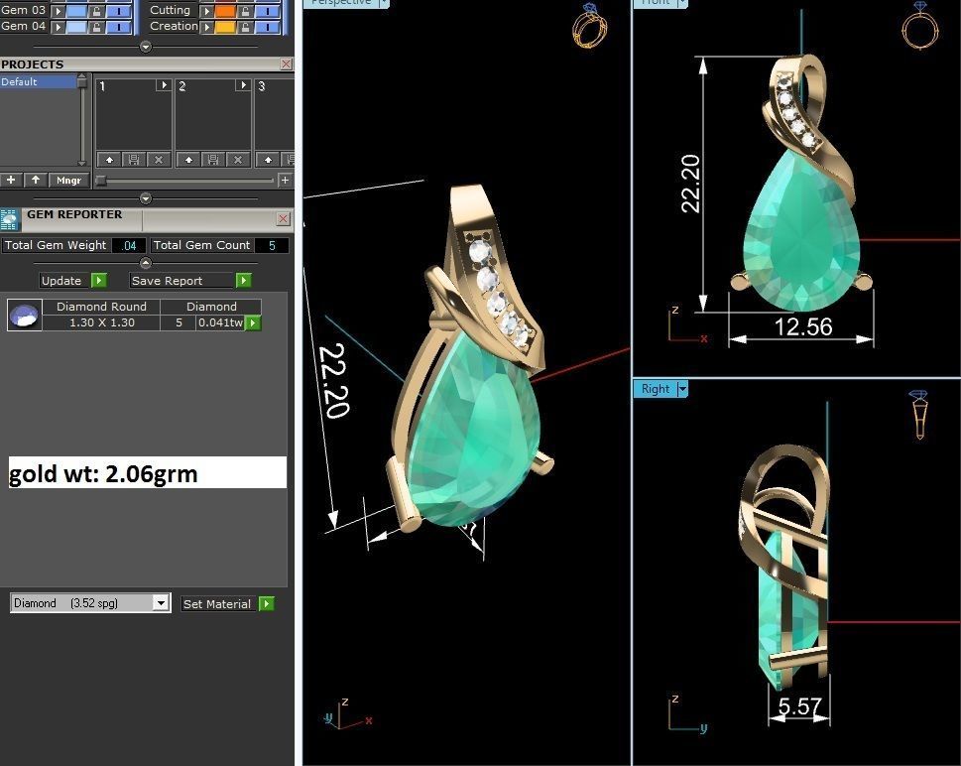
Task: Click the Perspective viewport label tab
Action: 341,2
